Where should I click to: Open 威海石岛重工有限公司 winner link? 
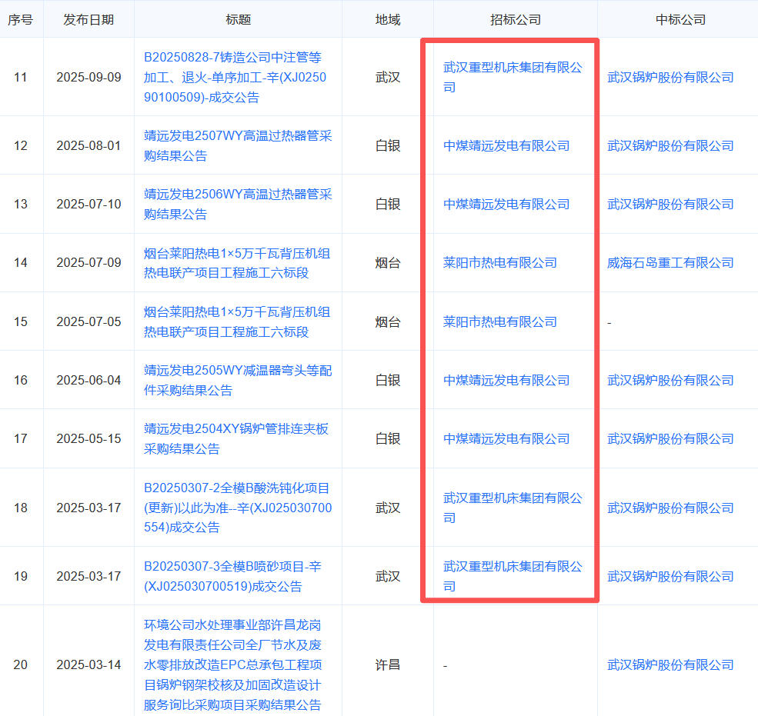pyautogui.click(x=670, y=263)
